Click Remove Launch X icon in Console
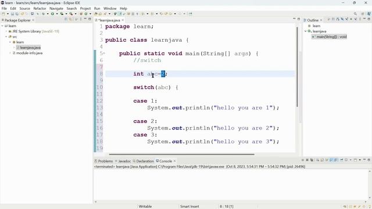The height and width of the screenshot is (209, 372). [307, 160]
